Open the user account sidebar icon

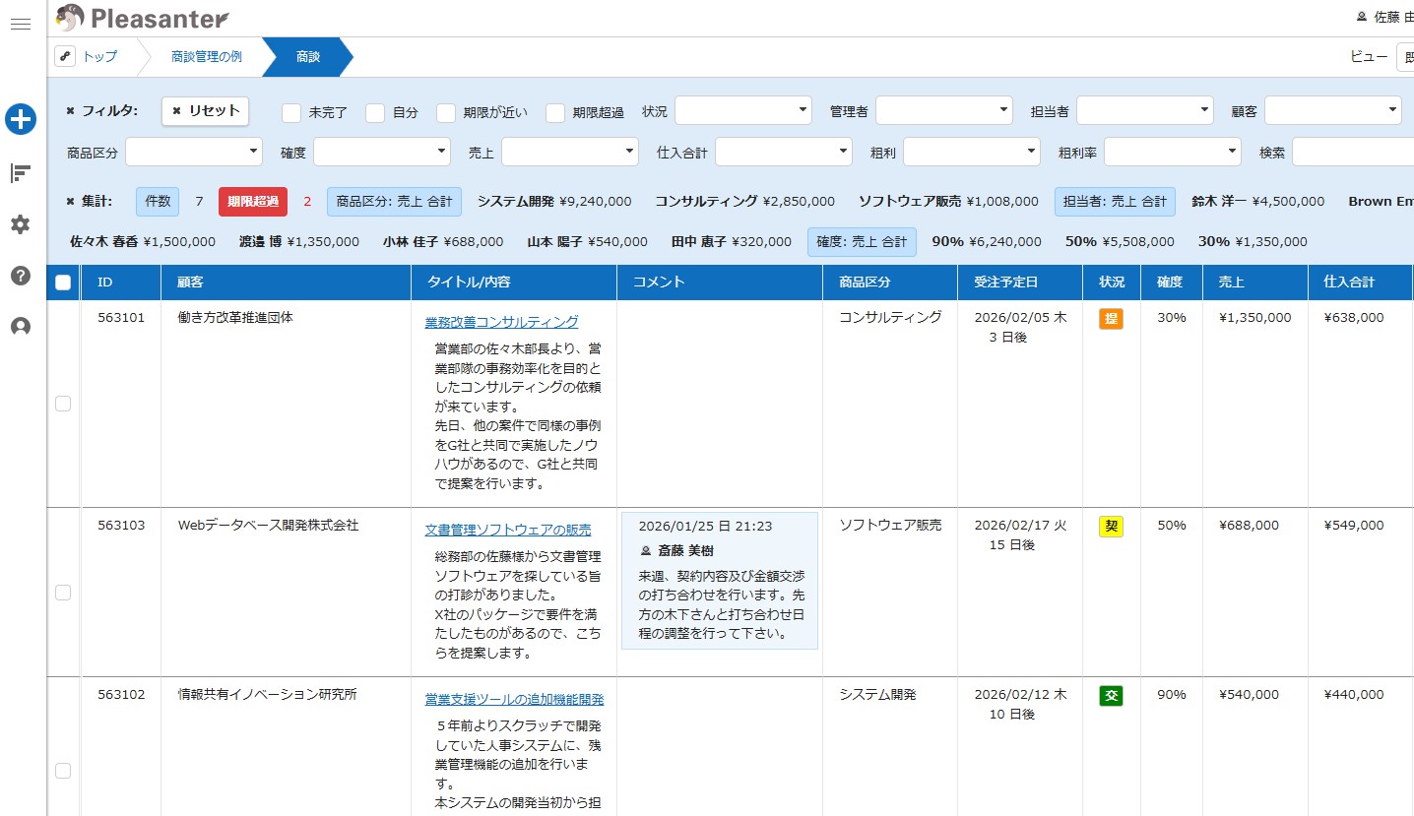tap(20, 327)
